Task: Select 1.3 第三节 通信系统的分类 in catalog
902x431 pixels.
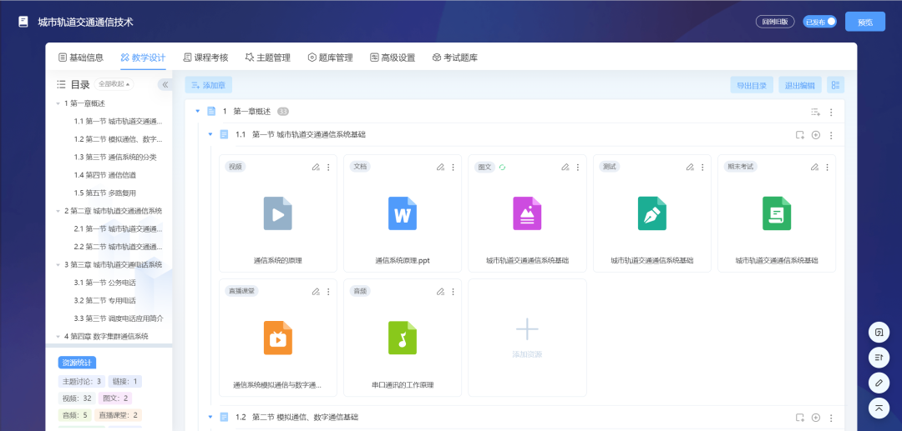Action: (x=115, y=158)
